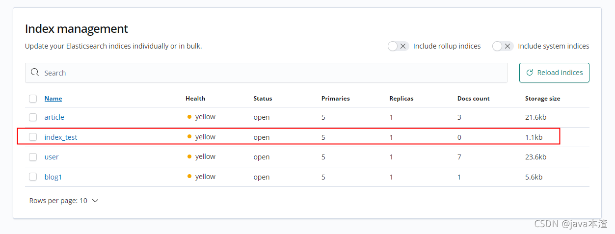This screenshot has height=234, width=615.
Task: Click Replicas column header
Action: tap(401, 99)
